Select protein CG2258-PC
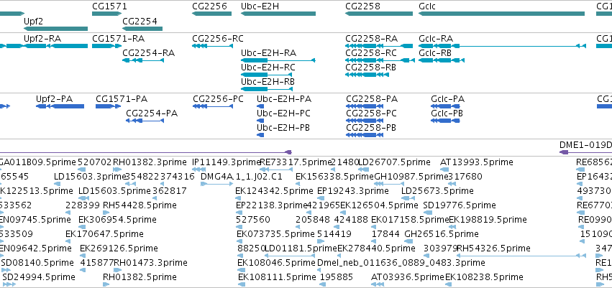The image size is (612, 288). click(x=372, y=113)
